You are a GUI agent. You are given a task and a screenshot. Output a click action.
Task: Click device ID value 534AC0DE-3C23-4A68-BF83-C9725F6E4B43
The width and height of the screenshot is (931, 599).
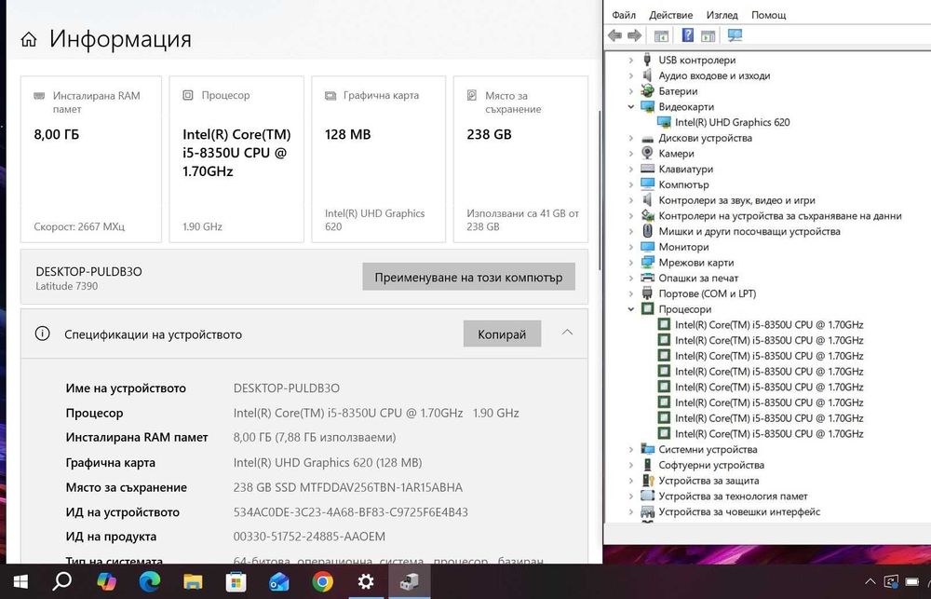pyautogui.click(x=350, y=511)
